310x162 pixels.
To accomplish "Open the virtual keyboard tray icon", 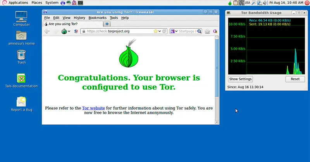I will pos(241,3).
